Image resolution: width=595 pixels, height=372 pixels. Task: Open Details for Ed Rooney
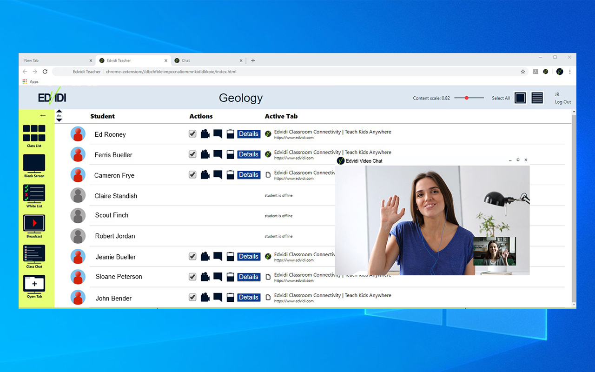pos(249,134)
